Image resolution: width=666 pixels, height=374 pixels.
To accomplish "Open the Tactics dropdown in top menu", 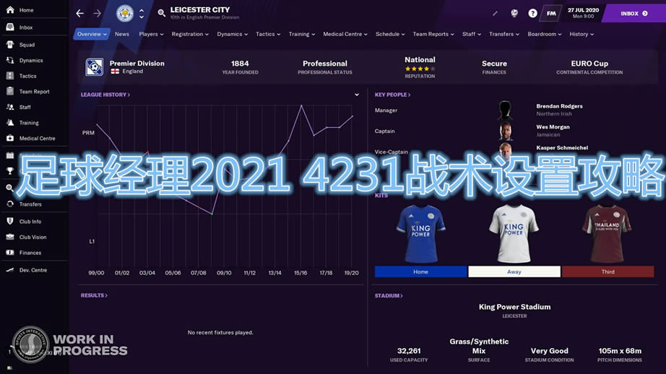I will 268,34.
